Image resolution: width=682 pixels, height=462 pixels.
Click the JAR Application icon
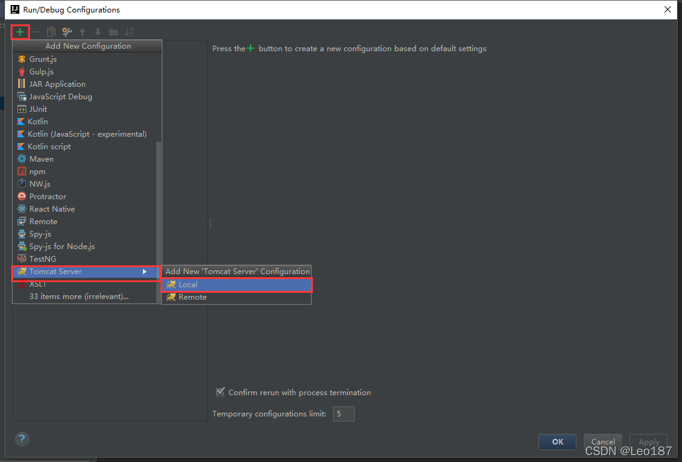pos(22,84)
